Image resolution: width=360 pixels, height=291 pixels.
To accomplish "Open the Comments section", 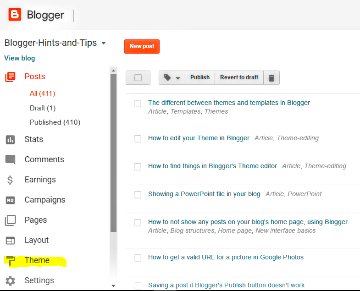I will [44, 159].
